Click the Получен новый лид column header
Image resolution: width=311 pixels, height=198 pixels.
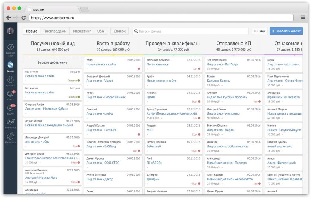(53, 44)
